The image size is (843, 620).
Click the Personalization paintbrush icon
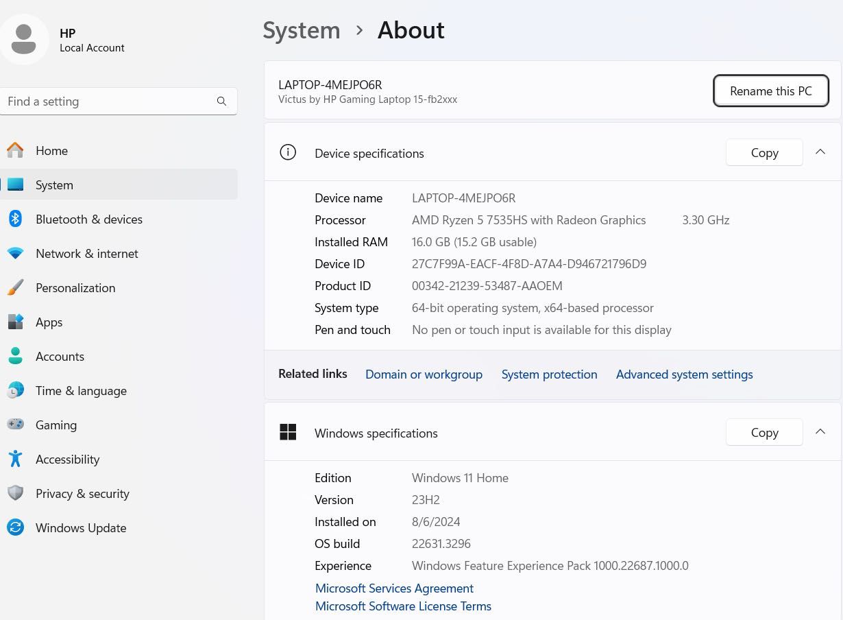pos(15,287)
